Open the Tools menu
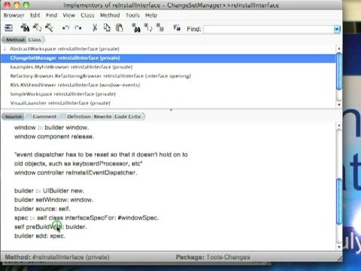 click(x=132, y=15)
